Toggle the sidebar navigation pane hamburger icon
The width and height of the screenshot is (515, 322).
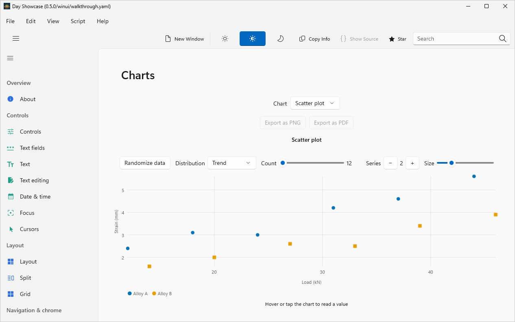(x=10, y=58)
